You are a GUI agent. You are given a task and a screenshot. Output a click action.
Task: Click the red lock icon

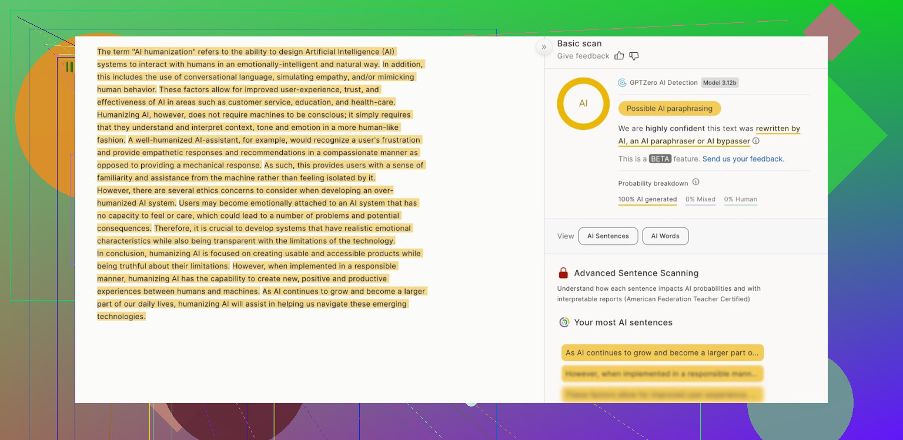(x=563, y=273)
